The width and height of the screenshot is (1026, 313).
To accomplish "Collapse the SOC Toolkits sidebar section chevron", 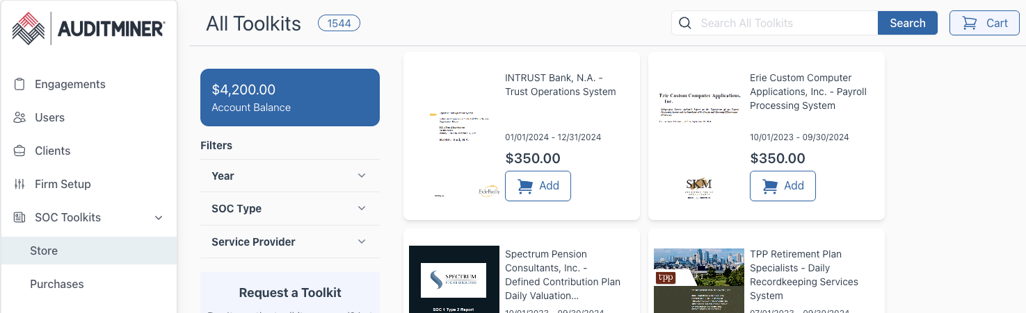I will [x=159, y=218].
